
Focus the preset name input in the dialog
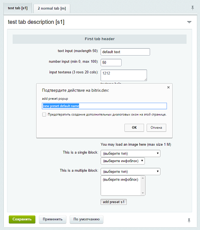(x=104, y=106)
